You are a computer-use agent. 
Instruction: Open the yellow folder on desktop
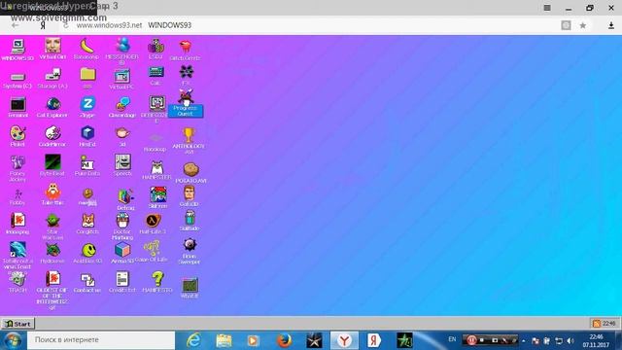[87, 74]
